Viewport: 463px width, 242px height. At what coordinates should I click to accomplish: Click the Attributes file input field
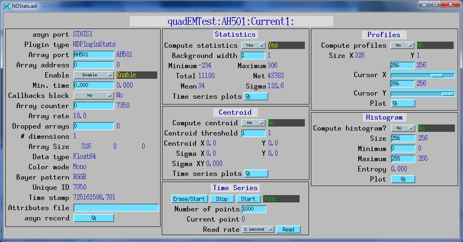pos(116,207)
